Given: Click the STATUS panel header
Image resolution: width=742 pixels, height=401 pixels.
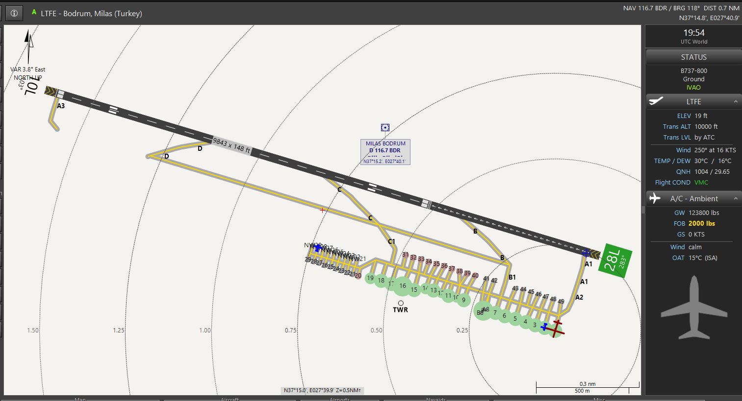Looking at the screenshot, I should [693, 57].
